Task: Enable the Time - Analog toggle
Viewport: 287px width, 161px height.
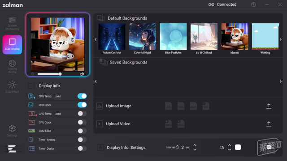Action: coord(82,140)
